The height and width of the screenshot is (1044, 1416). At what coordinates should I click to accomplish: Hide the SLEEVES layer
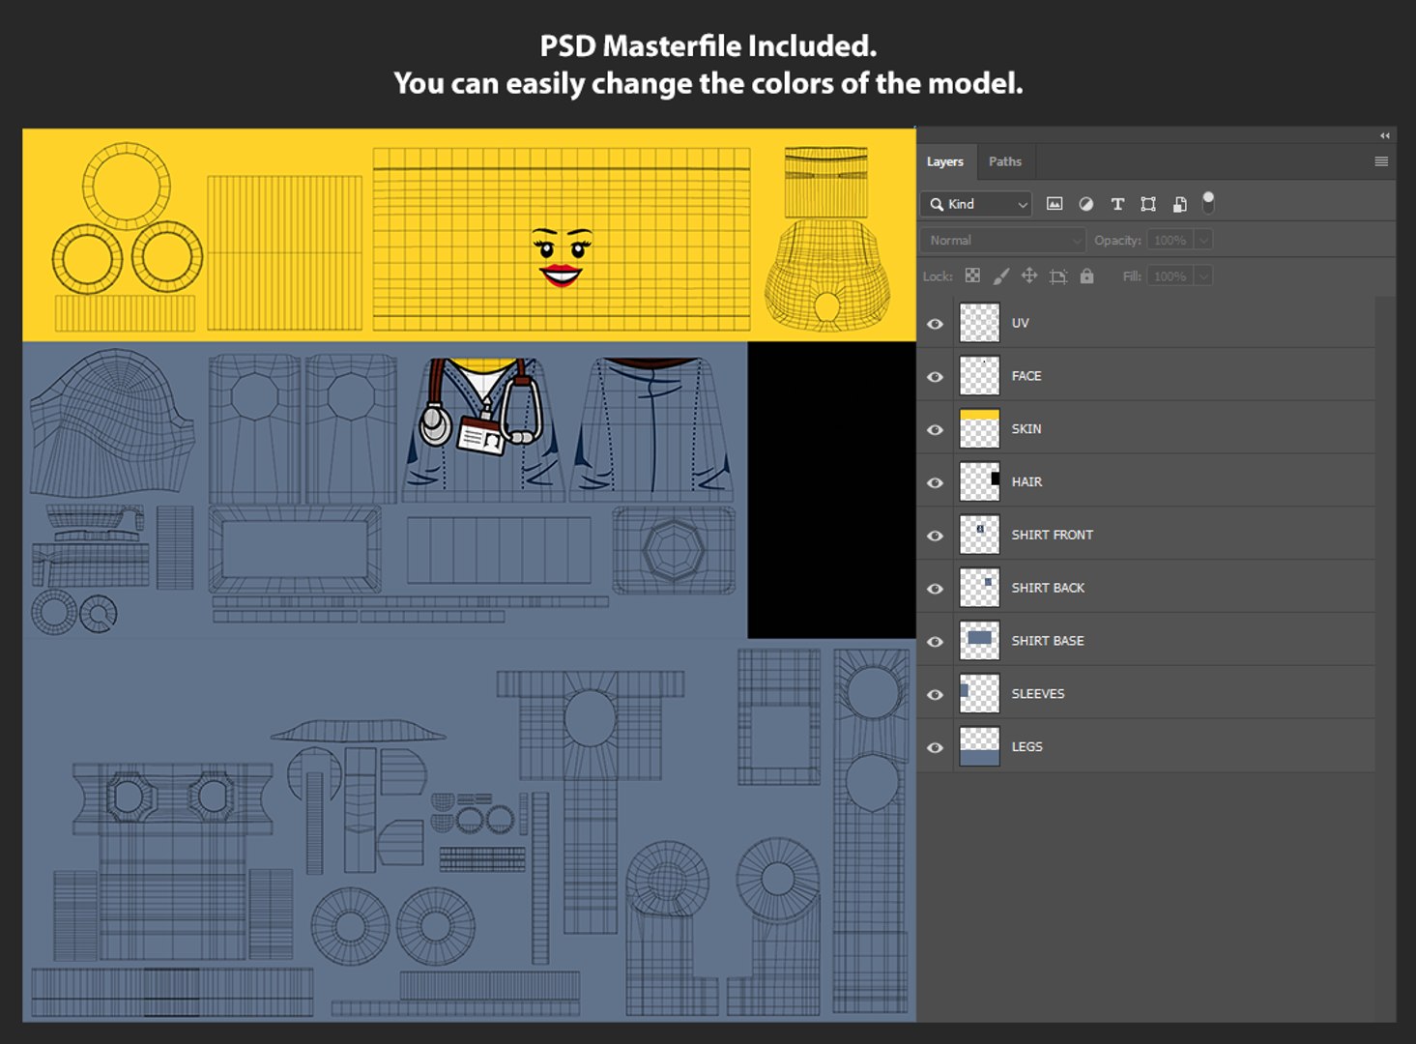(x=935, y=695)
